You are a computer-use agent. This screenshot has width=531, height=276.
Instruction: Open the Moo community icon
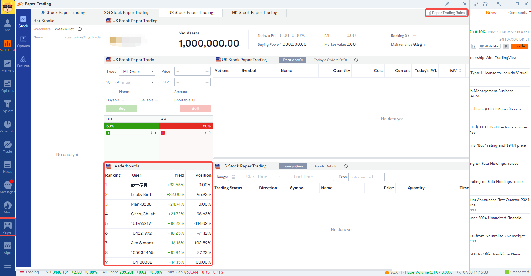point(8,208)
